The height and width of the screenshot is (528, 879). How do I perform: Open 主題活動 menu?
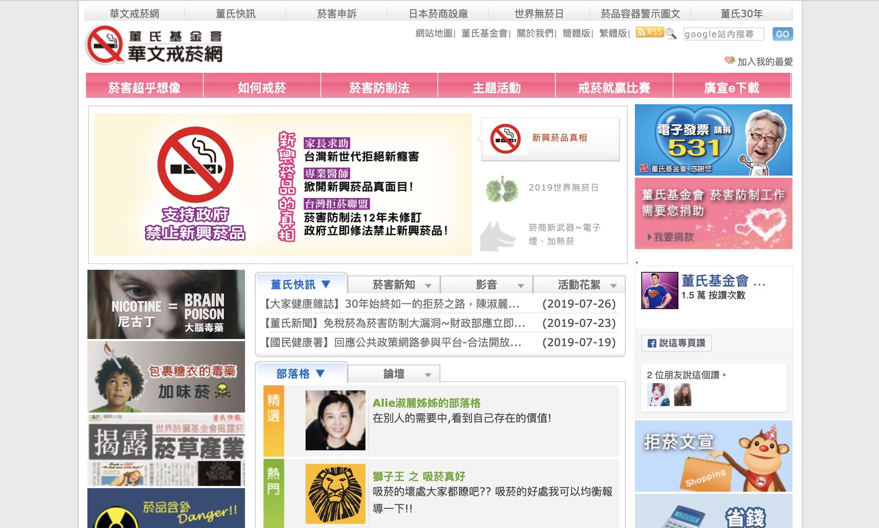click(x=496, y=86)
